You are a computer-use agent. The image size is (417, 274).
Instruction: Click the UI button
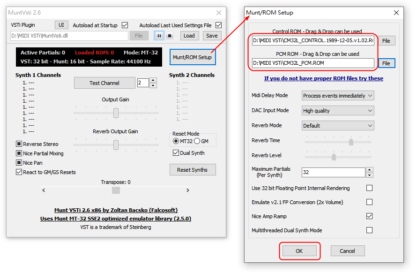[61, 25]
